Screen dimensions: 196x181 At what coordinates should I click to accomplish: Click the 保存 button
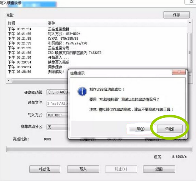point(176,15)
